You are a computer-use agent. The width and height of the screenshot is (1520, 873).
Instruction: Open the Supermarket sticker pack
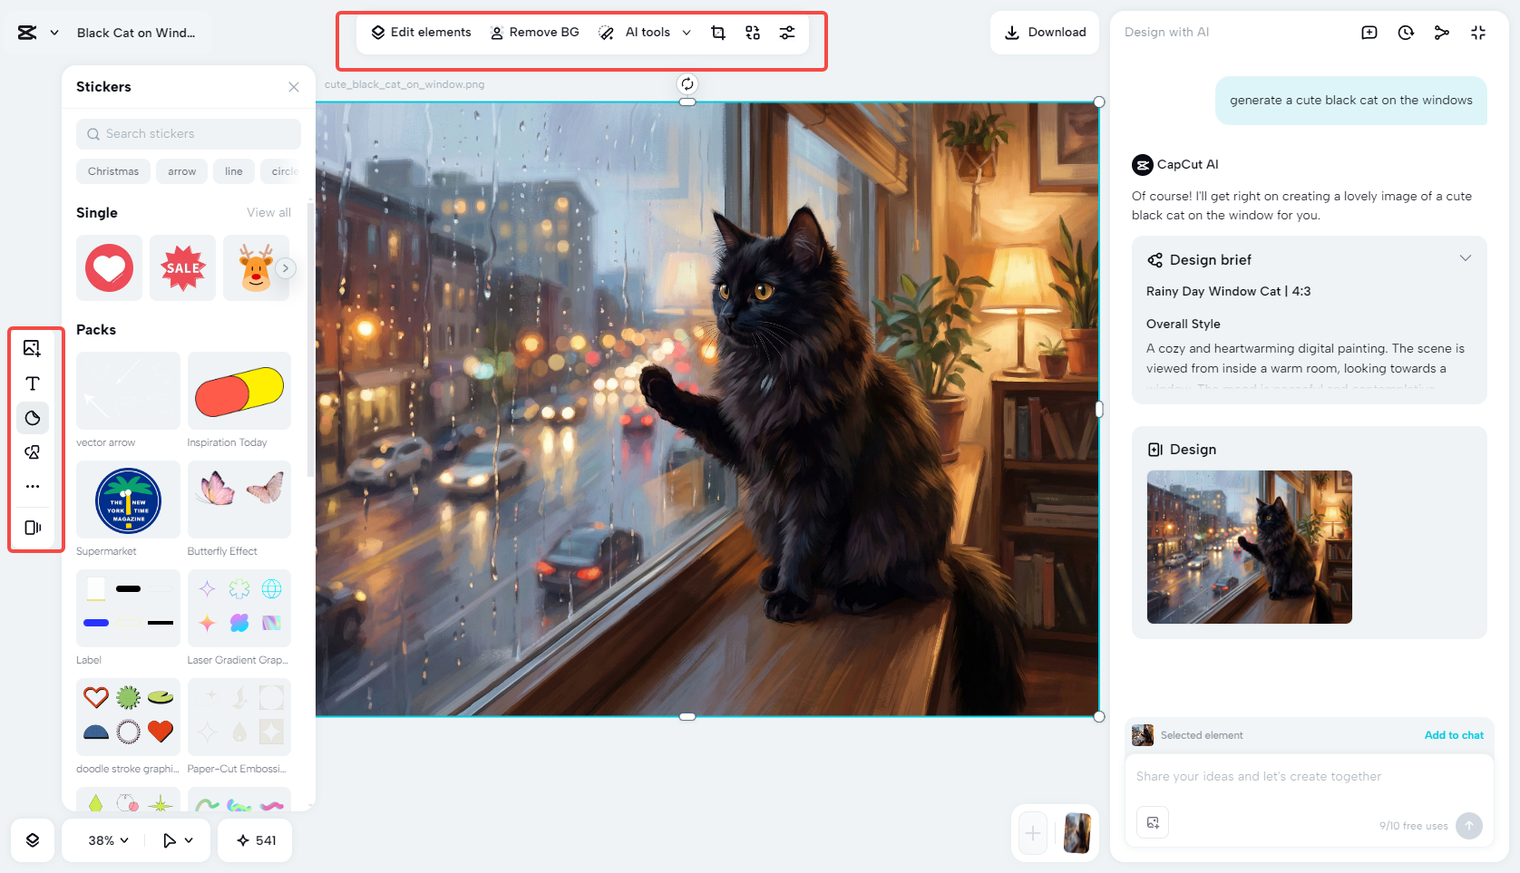(x=128, y=500)
